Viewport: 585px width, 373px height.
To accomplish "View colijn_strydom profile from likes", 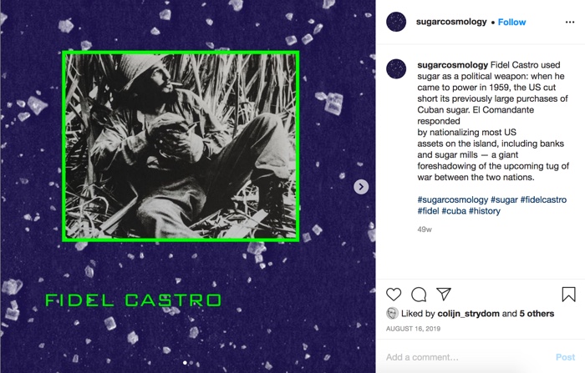I will point(468,314).
